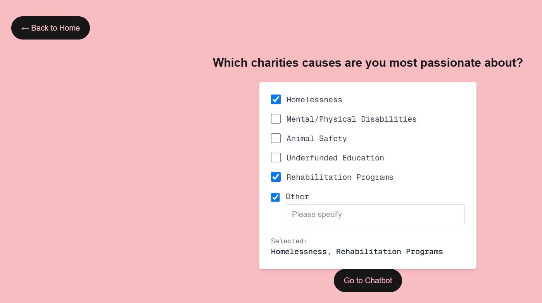Image resolution: width=542 pixels, height=303 pixels.
Task: Toggle off the Other checkbox
Action: 275,197
